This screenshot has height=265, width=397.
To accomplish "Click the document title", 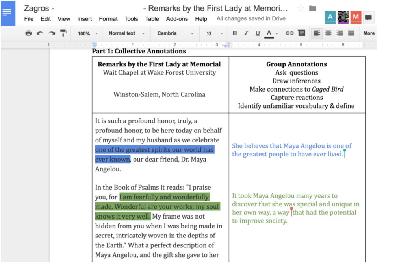I will coord(156,8).
